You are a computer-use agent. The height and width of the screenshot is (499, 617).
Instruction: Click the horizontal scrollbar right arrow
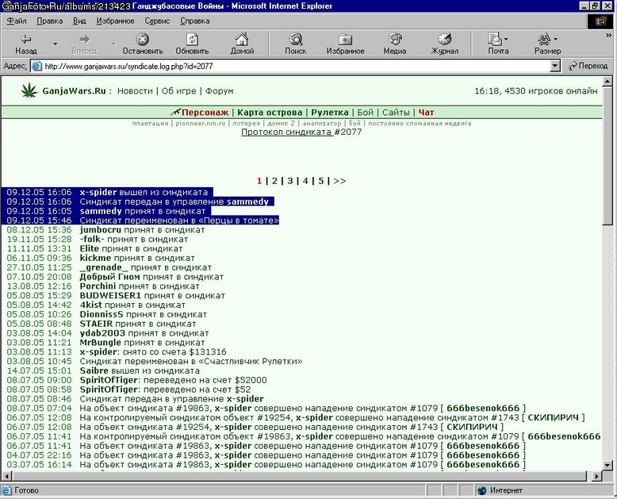coord(596,476)
